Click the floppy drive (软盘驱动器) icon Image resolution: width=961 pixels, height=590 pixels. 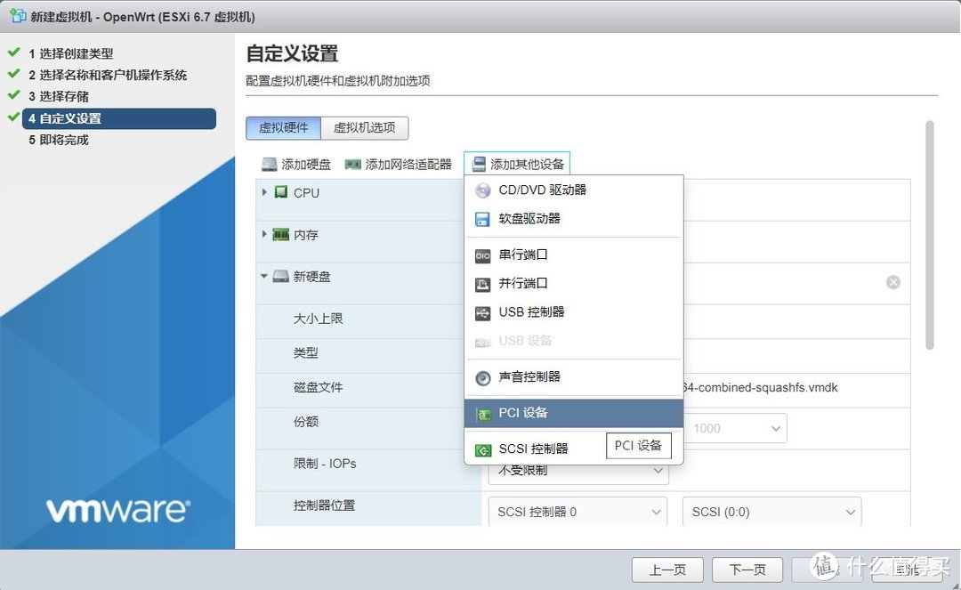(483, 219)
